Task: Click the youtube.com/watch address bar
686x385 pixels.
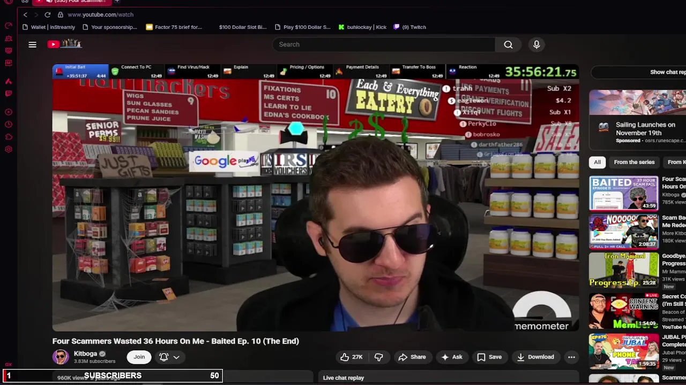Action: click(101, 14)
